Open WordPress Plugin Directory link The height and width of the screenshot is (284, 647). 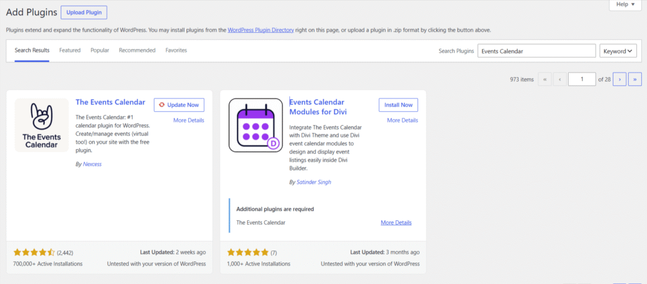coord(261,30)
